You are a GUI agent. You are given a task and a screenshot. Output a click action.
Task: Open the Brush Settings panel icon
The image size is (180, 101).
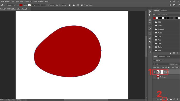pyautogui.click(x=150, y=28)
